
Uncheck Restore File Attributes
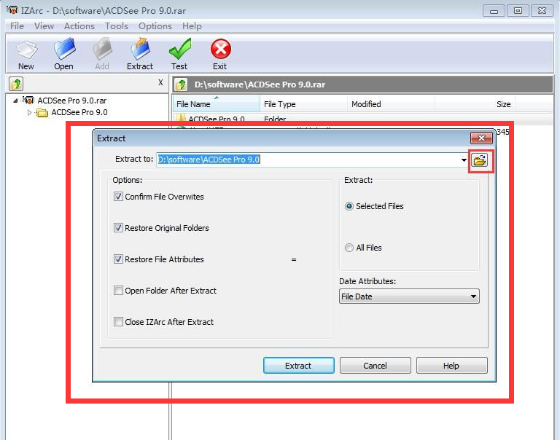tap(118, 259)
